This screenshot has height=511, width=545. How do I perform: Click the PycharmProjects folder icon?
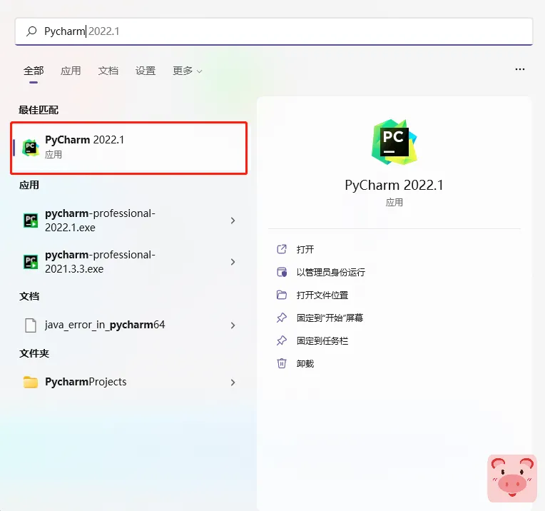point(31,382)
